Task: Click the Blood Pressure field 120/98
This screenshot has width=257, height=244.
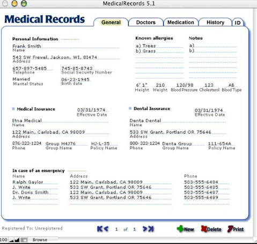Action: pyautogui.click(x=185, y=85)
